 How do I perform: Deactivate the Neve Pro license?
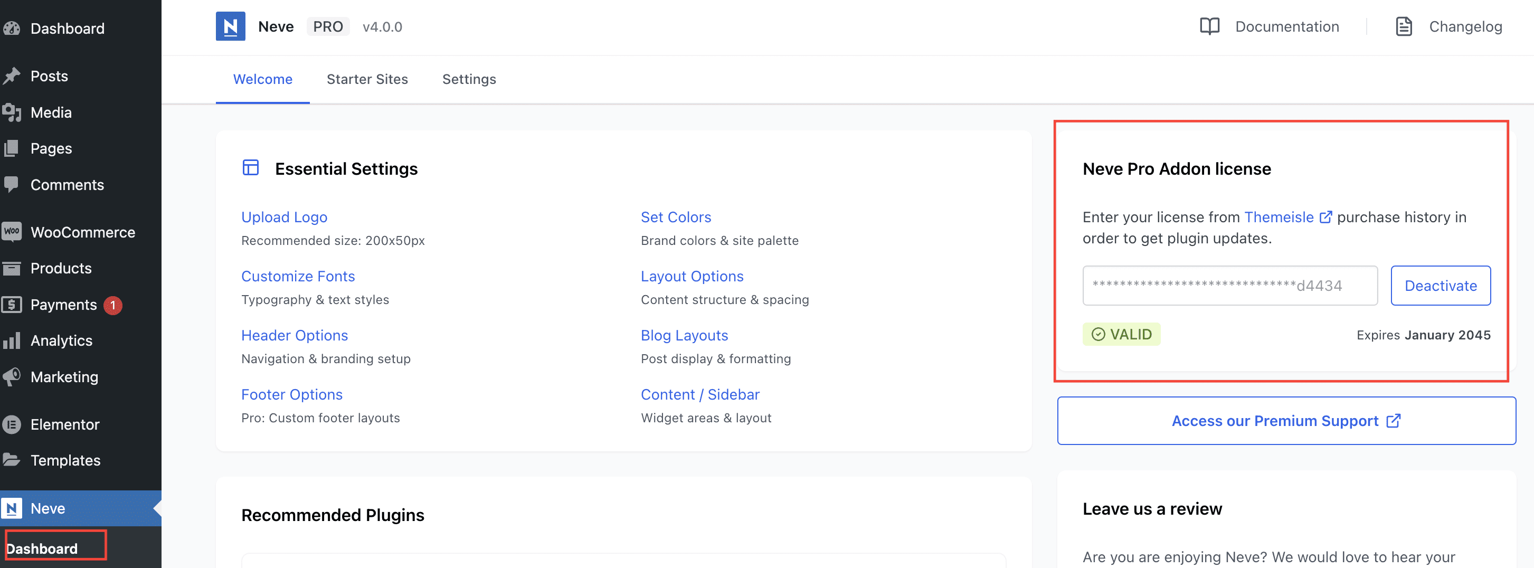point(1440,286)
